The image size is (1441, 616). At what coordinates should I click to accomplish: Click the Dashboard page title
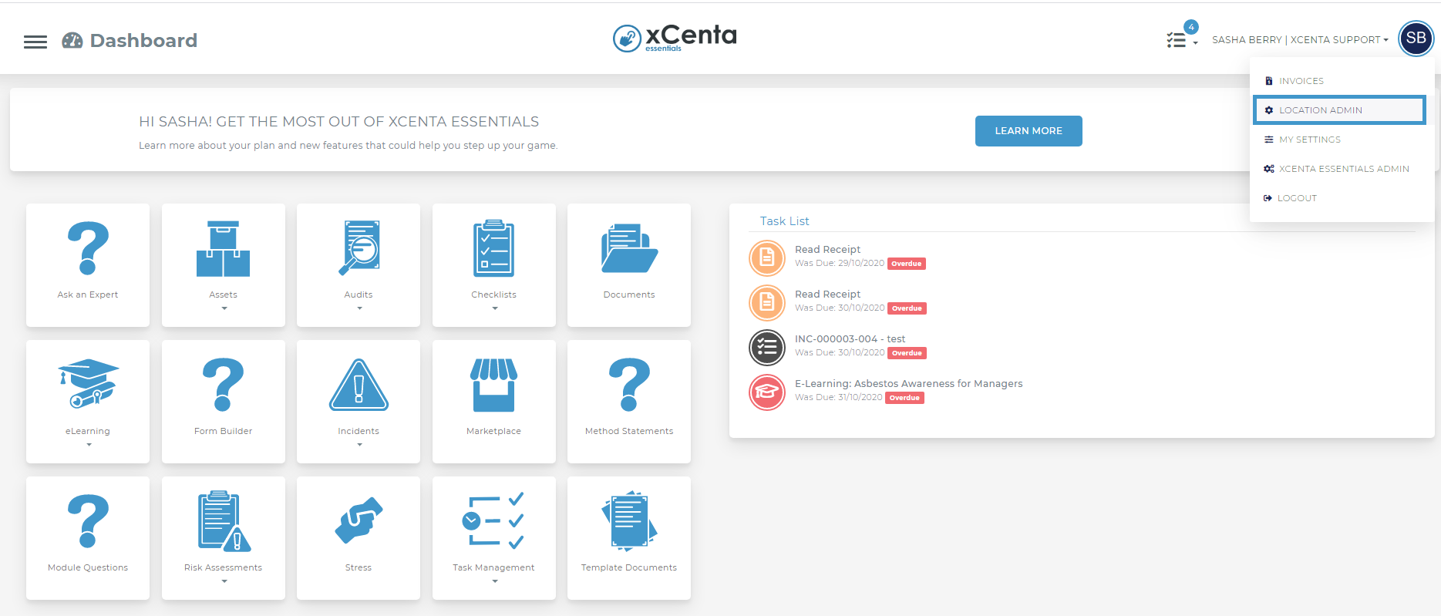[x=143, y=41]
